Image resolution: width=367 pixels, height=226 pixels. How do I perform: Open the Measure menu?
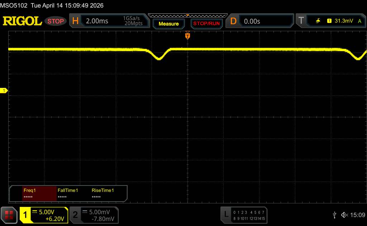click(168, 24)
